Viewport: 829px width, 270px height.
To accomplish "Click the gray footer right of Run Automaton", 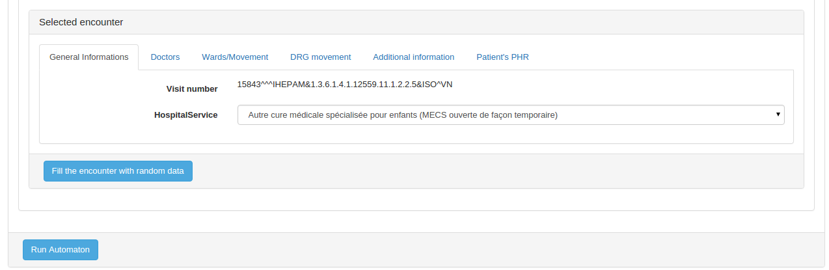I will click(455, 250).
